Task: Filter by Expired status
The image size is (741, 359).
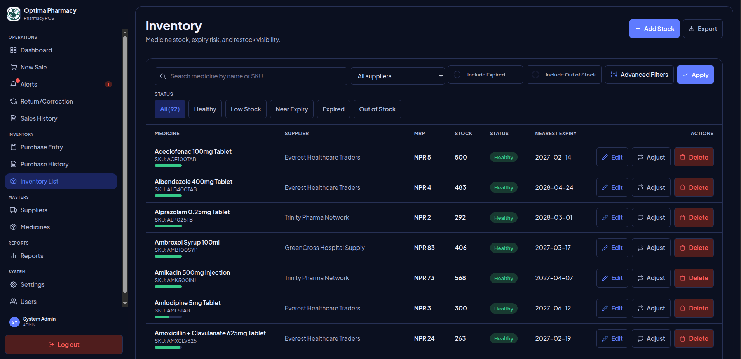Action: pyautogui.click(x=333, y=109)
